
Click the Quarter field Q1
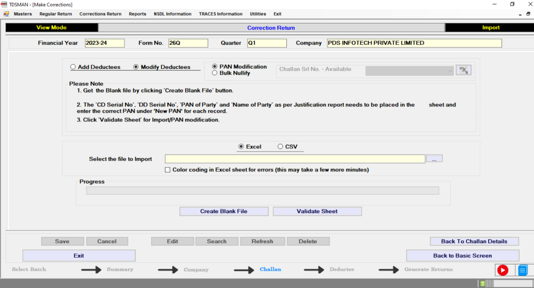tap(266, 43)
